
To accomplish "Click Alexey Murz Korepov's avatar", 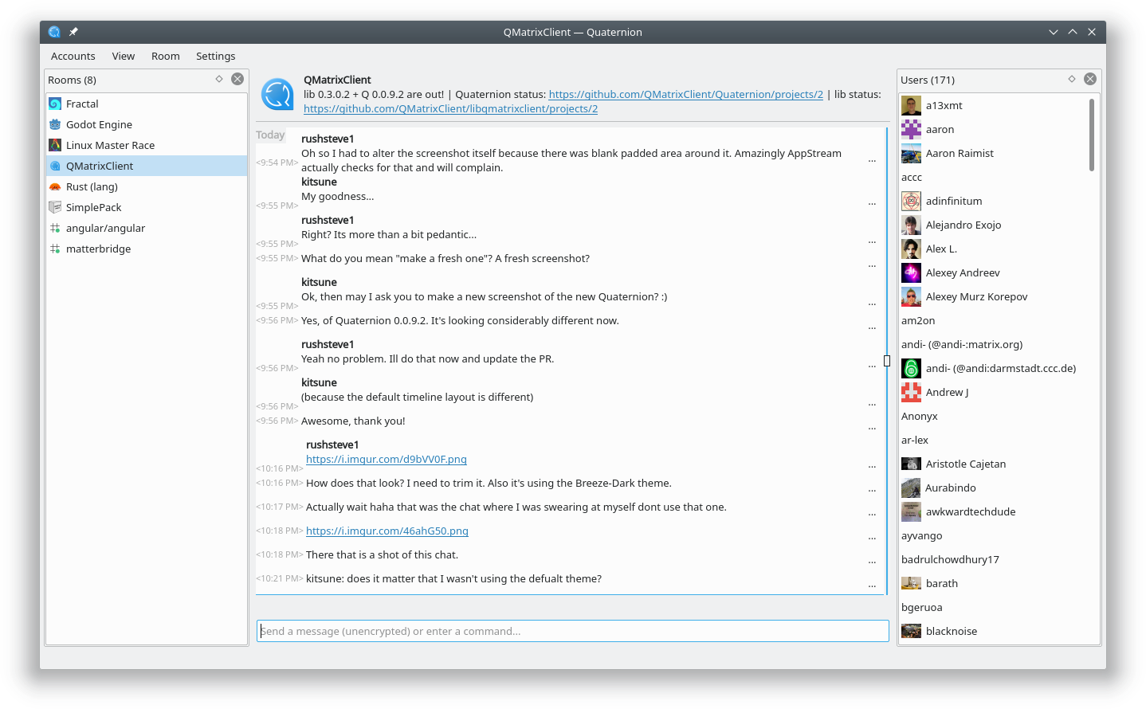I will [911, 296].
